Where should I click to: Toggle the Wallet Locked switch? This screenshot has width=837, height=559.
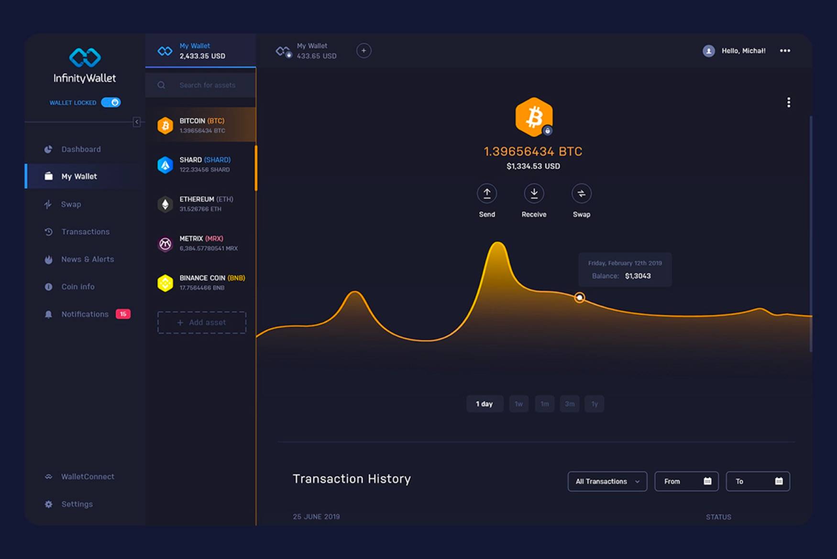pyautogui.click(x=111, y=102)
